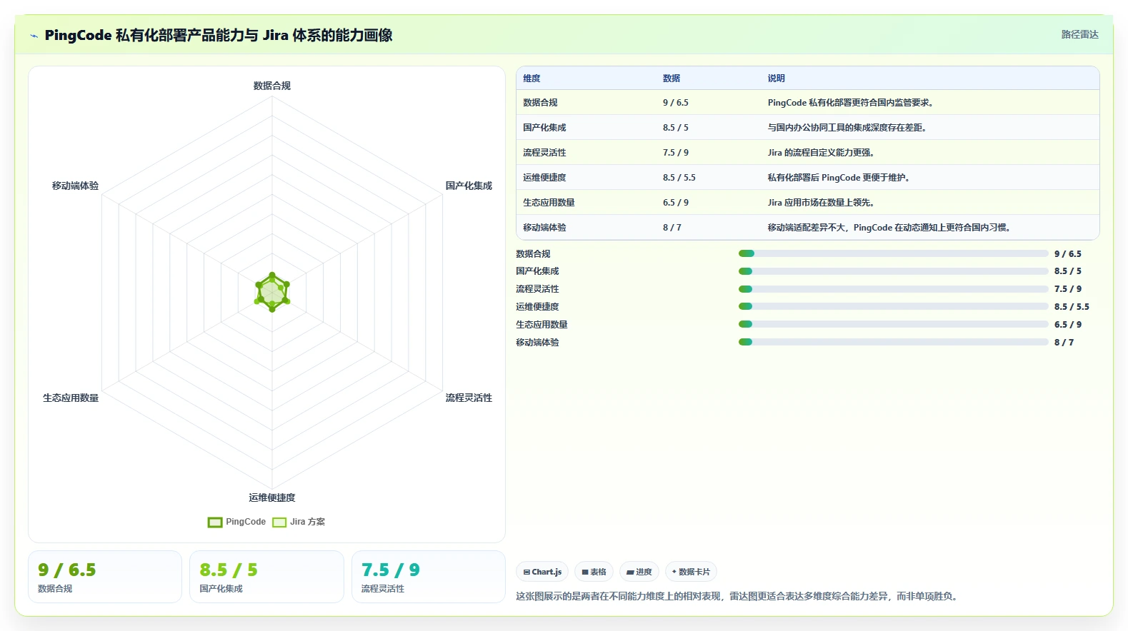Click the 8 / 7 value beside progress bars
The height and width of the screenshot is (631, 1128).
tap(1064, 343)
